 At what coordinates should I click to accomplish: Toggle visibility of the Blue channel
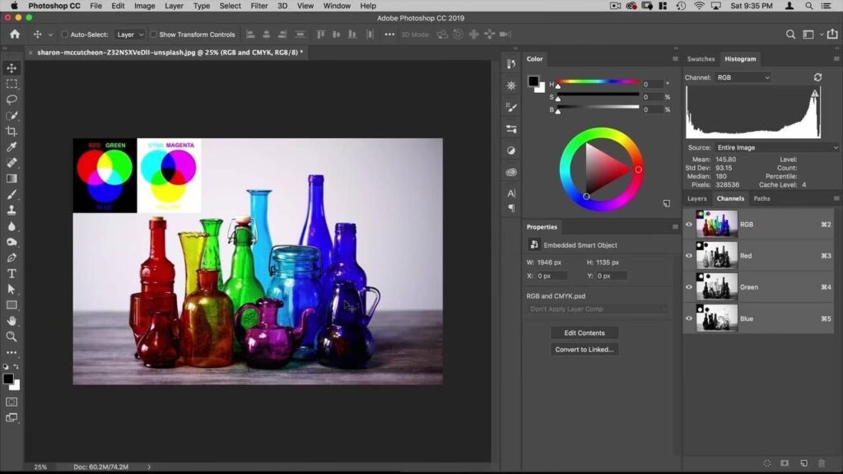(689, 318)
